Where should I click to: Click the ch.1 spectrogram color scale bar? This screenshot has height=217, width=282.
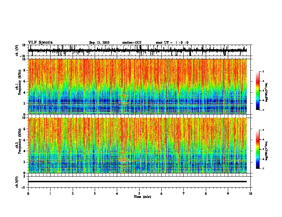pyautogui.click(x=258, y=91)
